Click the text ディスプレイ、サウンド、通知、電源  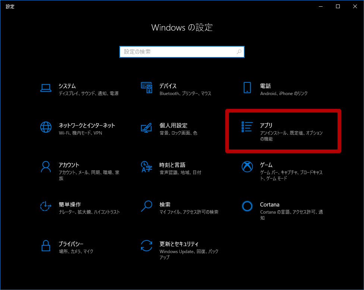[89, 93]
